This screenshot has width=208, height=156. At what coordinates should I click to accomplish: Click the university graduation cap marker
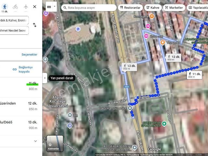[45, 59]
